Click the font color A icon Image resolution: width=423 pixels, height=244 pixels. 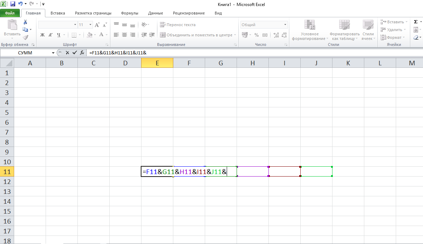(x=101, y=35)
